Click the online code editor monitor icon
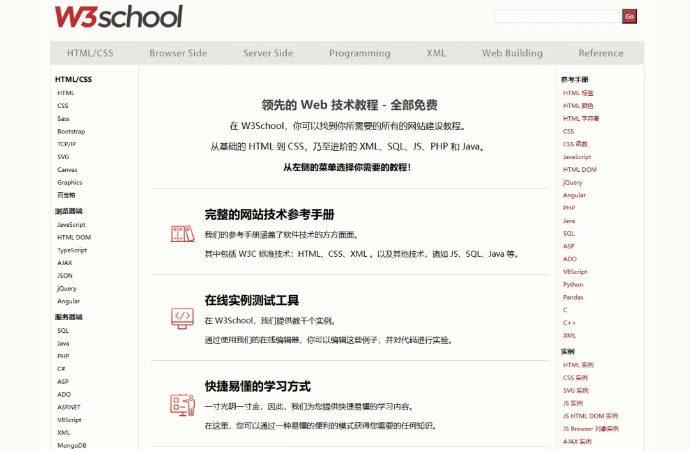The width and height of the screenshot is (690, 451). [182, 319]
